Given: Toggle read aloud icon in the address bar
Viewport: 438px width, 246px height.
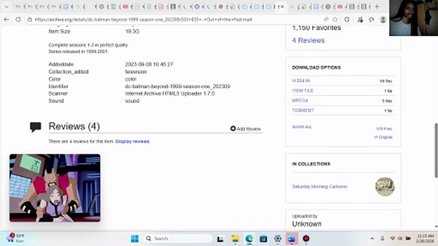Looking at the screenshot, I should [x=326, y=19].
